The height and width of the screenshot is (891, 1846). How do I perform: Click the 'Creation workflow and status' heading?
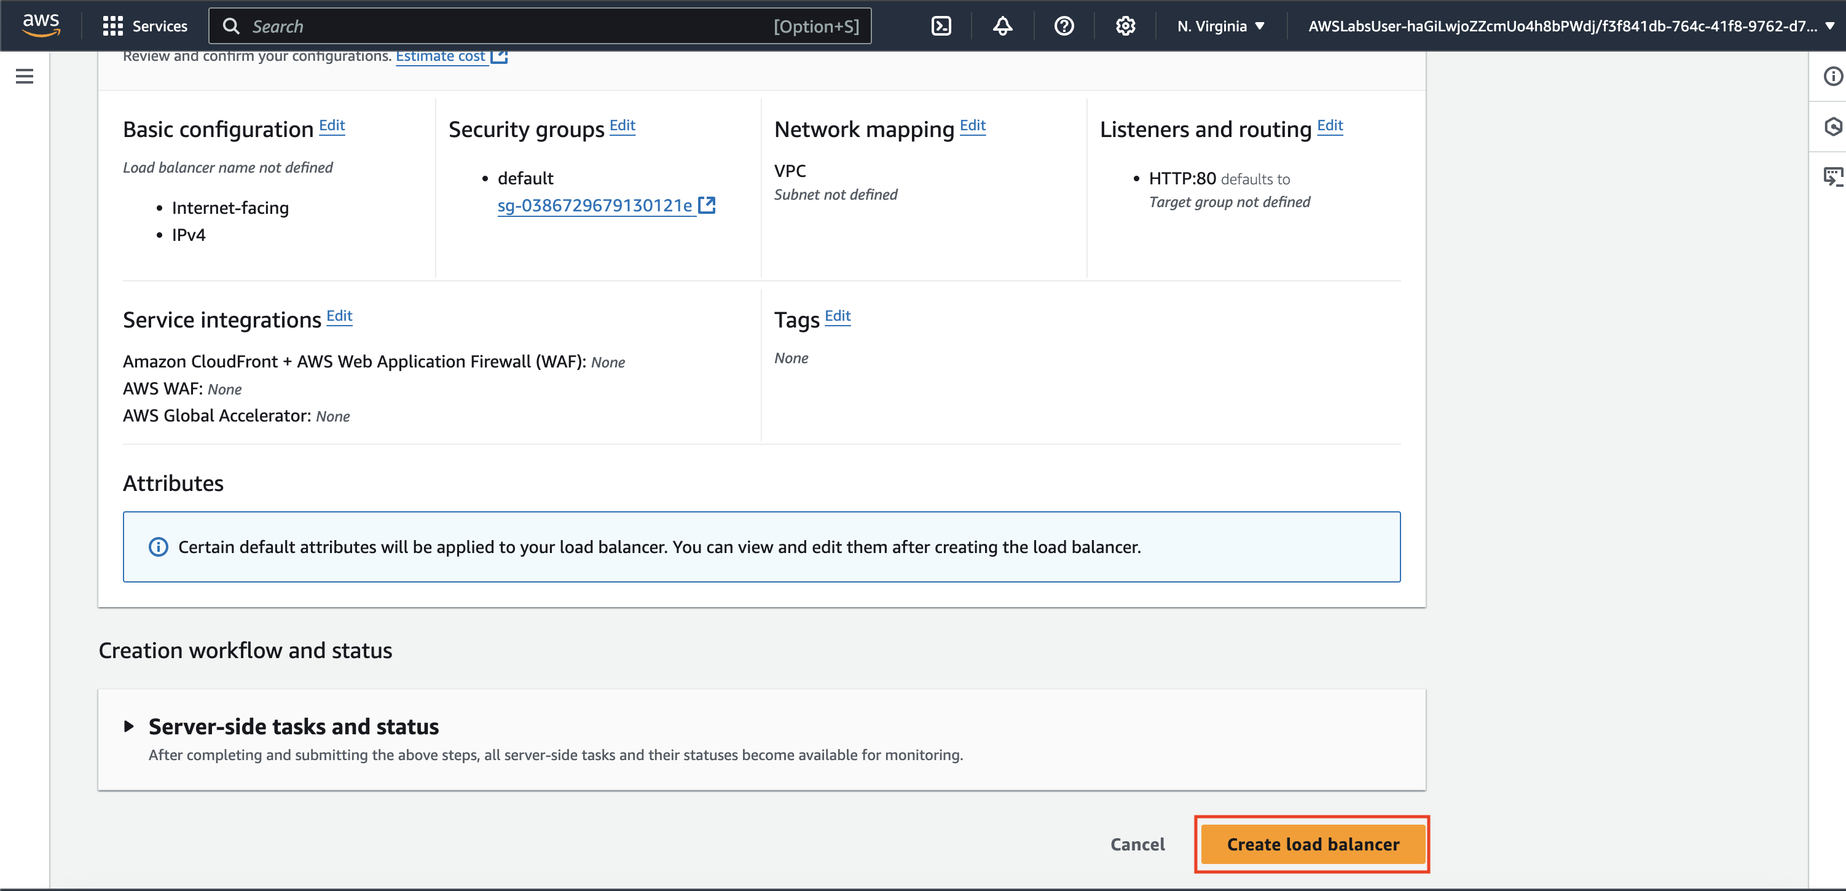[x=245, y=650]
